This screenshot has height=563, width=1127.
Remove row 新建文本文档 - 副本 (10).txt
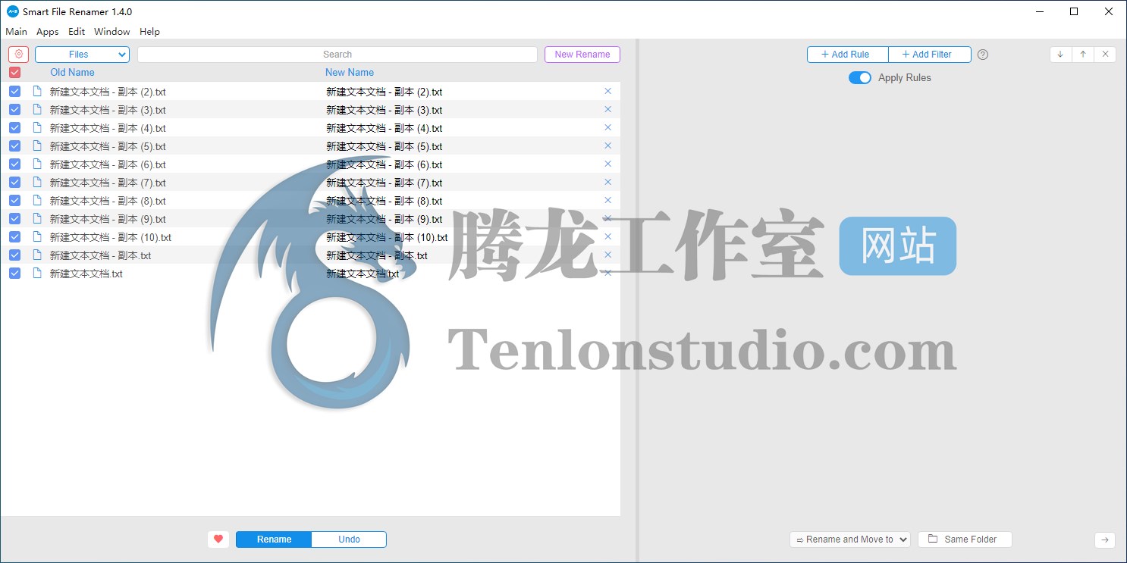(607, 236)
